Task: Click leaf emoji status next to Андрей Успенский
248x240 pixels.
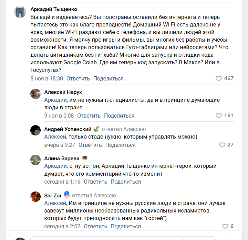Action: coord(96,129)
